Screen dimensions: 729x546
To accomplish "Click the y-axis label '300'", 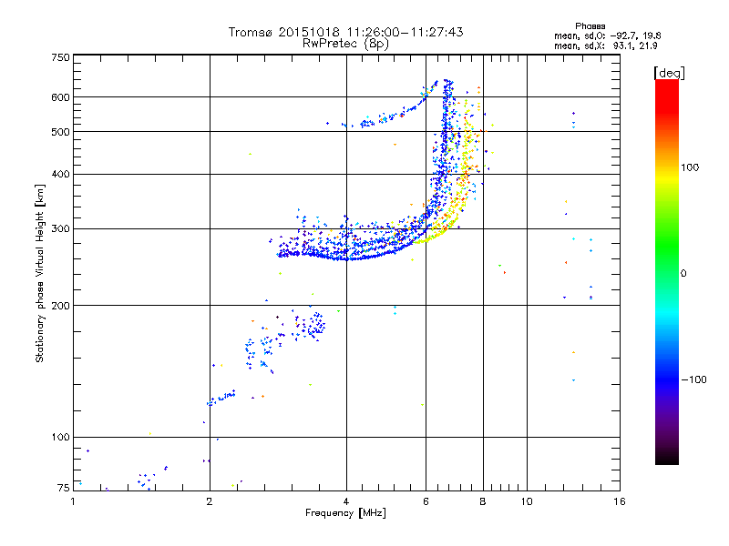I will (60, 229).
